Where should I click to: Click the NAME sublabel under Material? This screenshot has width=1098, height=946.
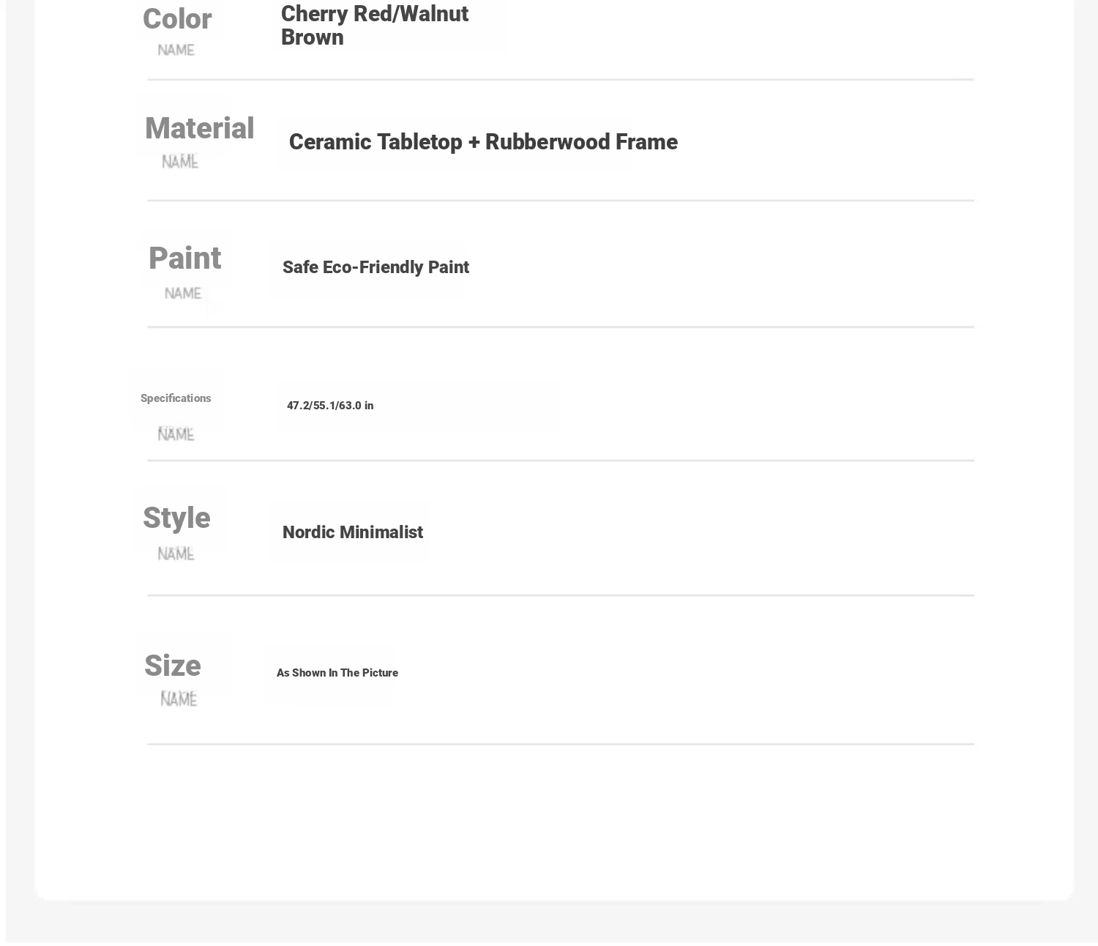tap(180, 162)
